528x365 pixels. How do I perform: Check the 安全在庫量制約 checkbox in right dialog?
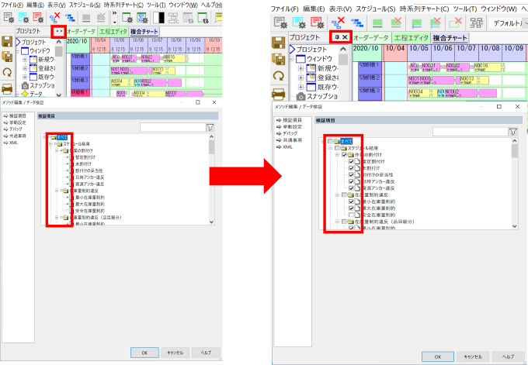click(x=353, y=215)
